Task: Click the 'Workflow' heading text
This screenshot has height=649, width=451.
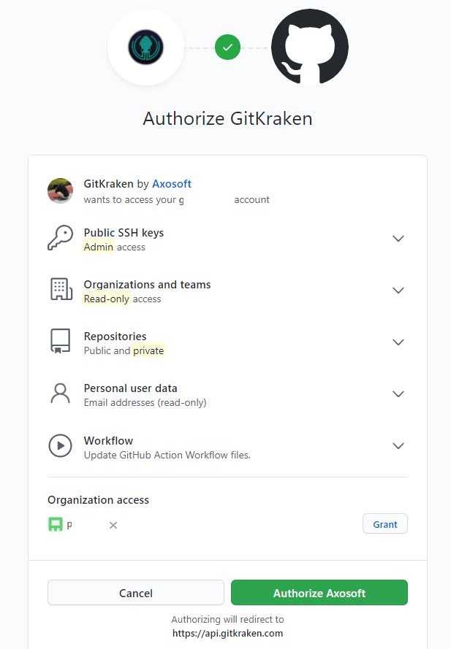Action: pos(108,440)
